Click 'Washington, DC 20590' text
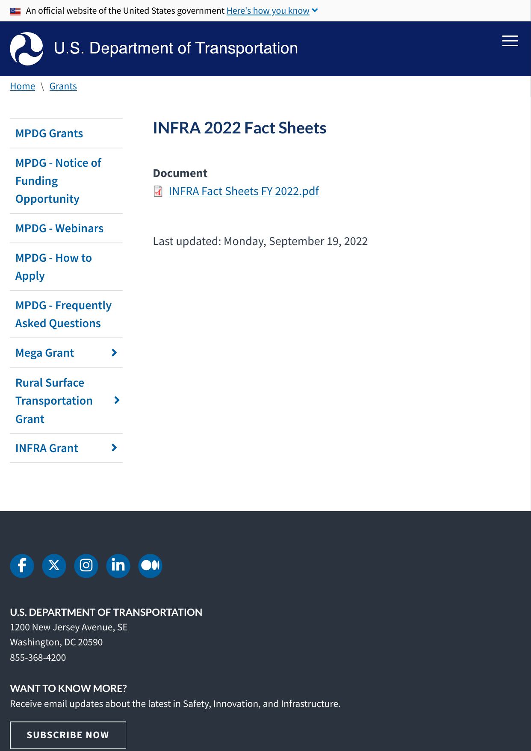Screen dimensions: 531x751 coord(56,642)
